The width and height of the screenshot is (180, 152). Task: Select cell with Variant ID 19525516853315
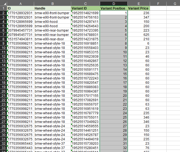(85, 52)
